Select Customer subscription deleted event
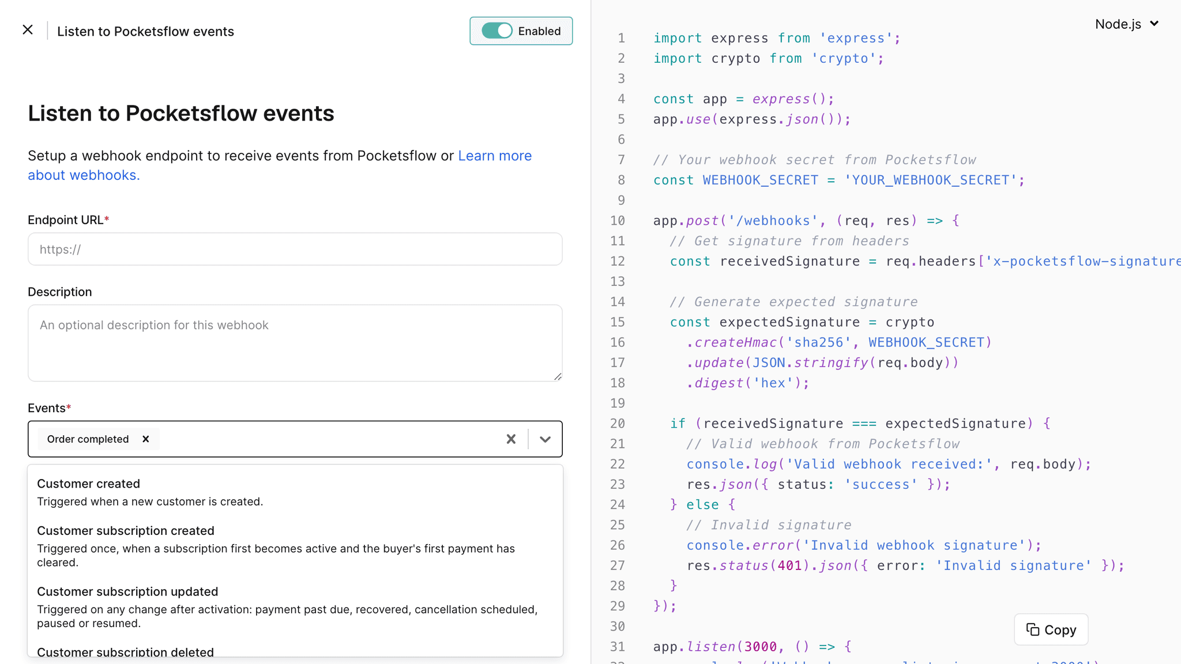 [295, 651]
